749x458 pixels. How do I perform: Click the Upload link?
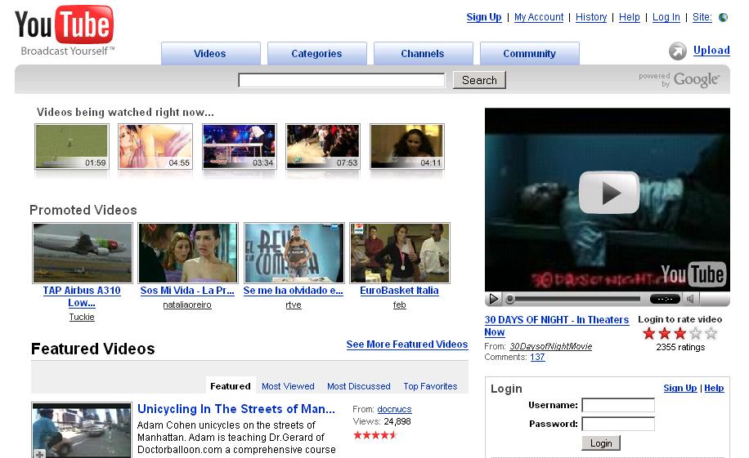[x=711, y=50]
